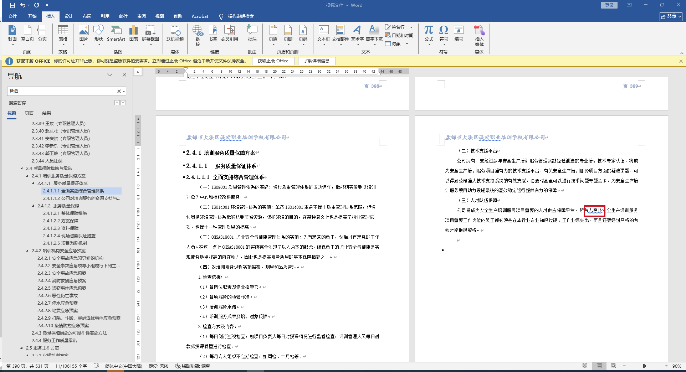Adjust the zoom slider handle
Viewport: 686px width, 372px height.
pyautogui.click(x=644, y=366)
